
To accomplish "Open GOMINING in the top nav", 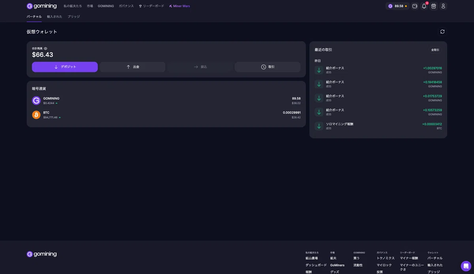I will coord(106,6).
